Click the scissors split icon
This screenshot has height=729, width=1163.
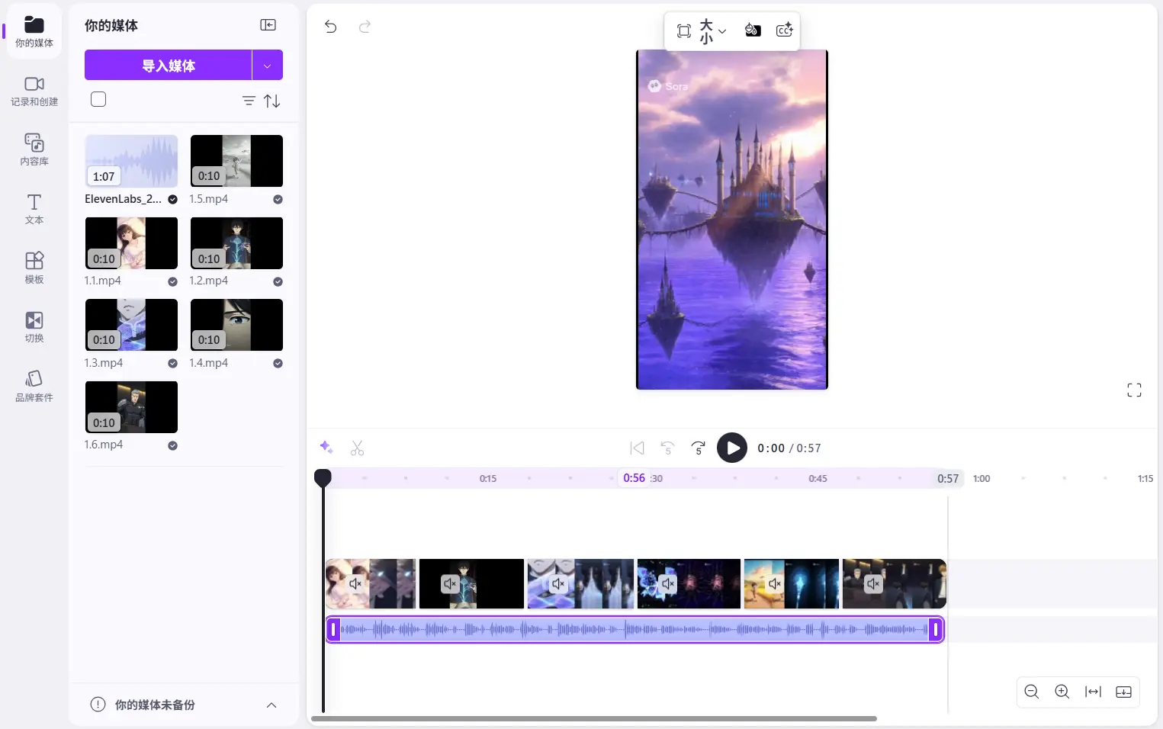357,448
